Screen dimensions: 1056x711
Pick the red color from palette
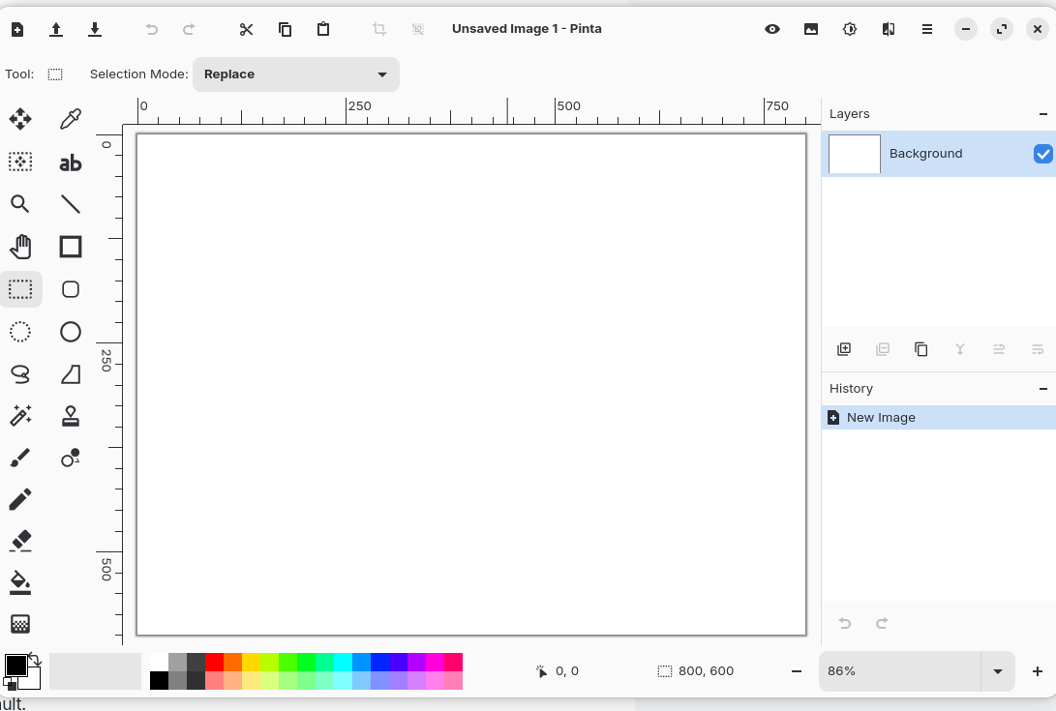[214, 662]
